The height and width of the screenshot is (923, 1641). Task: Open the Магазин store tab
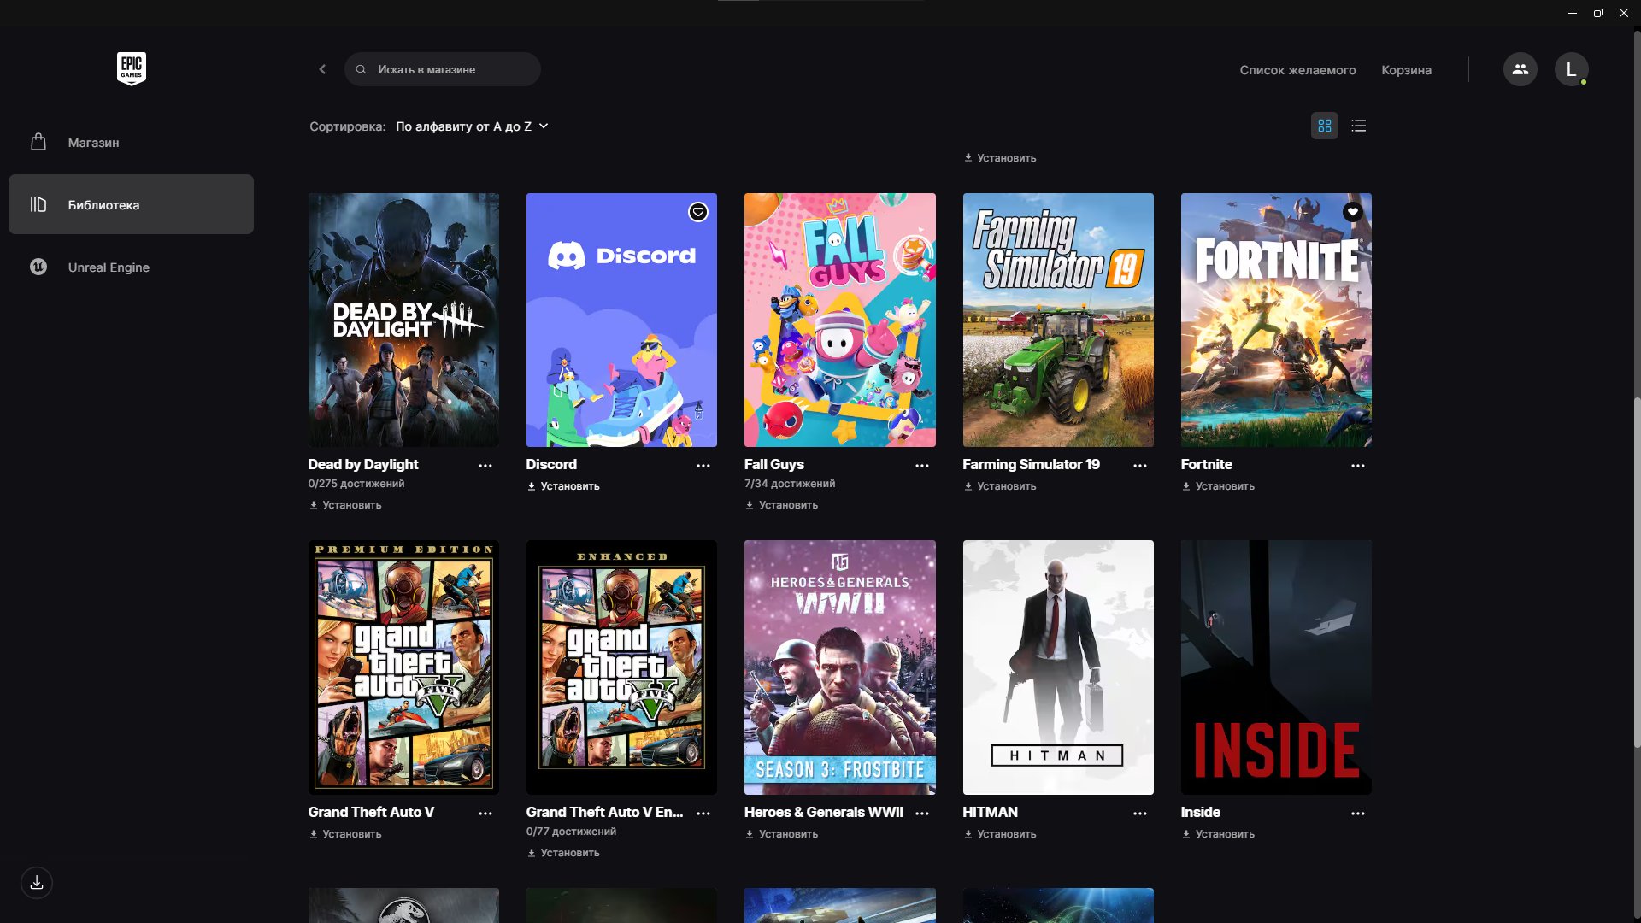tap(93, 142)
